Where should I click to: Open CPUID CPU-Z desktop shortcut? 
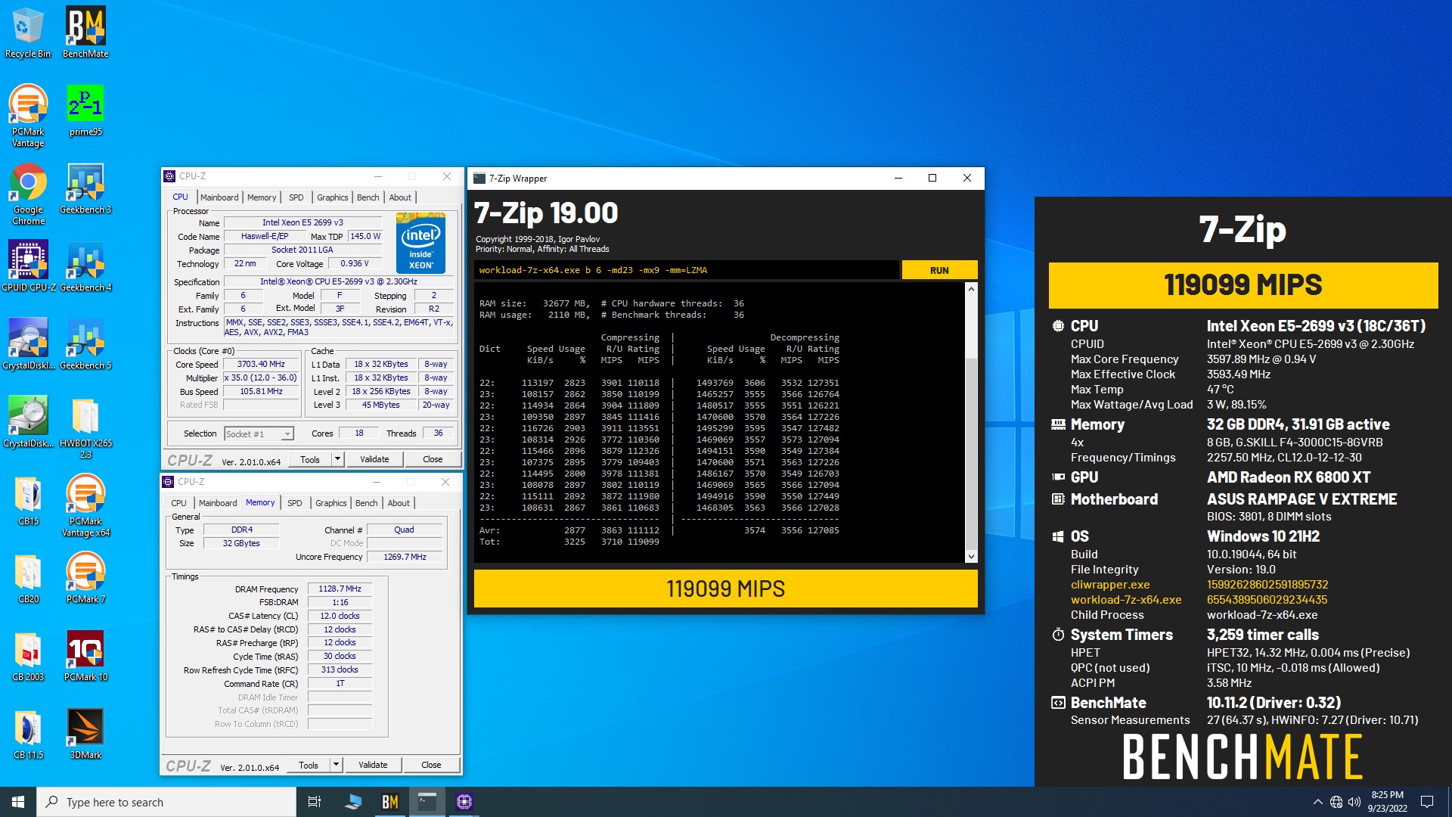point(28,266)
